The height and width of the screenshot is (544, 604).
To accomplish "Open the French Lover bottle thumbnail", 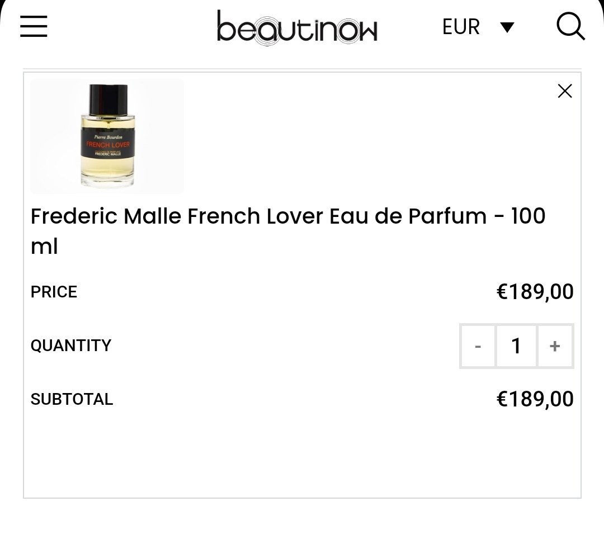I will [x=107, y=136].
